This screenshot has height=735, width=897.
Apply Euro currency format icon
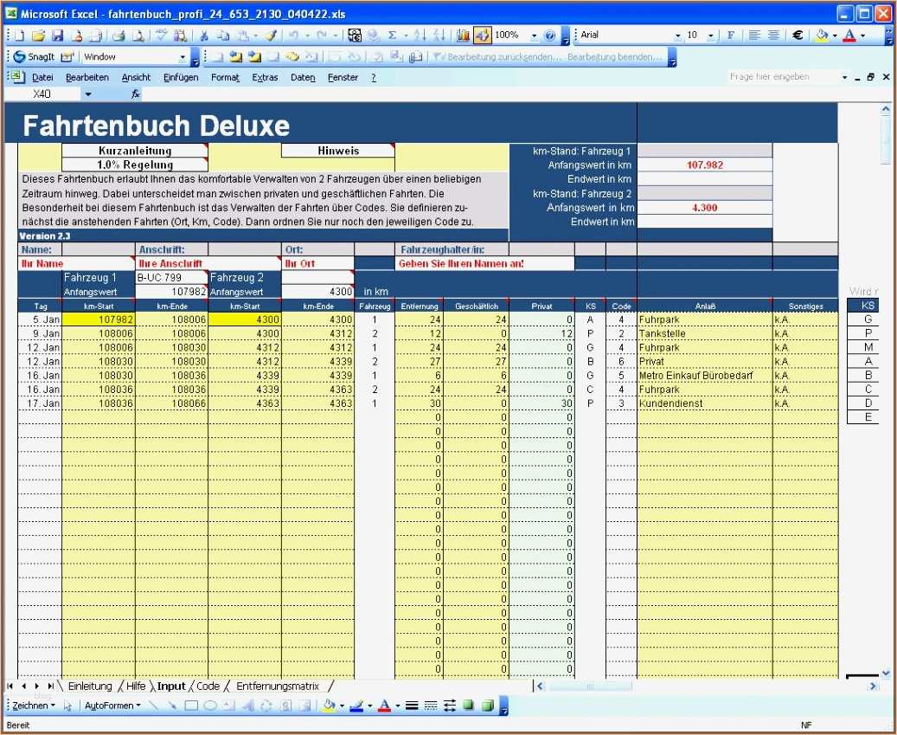tap(797, 35)
